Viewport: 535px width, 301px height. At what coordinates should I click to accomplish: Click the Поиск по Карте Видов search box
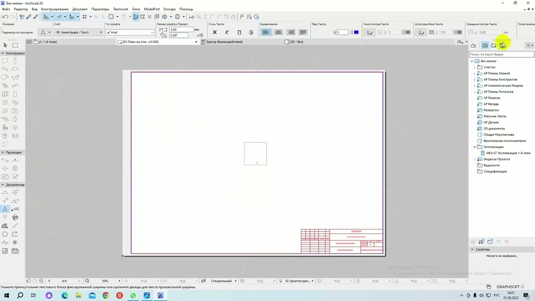point(502,54)
